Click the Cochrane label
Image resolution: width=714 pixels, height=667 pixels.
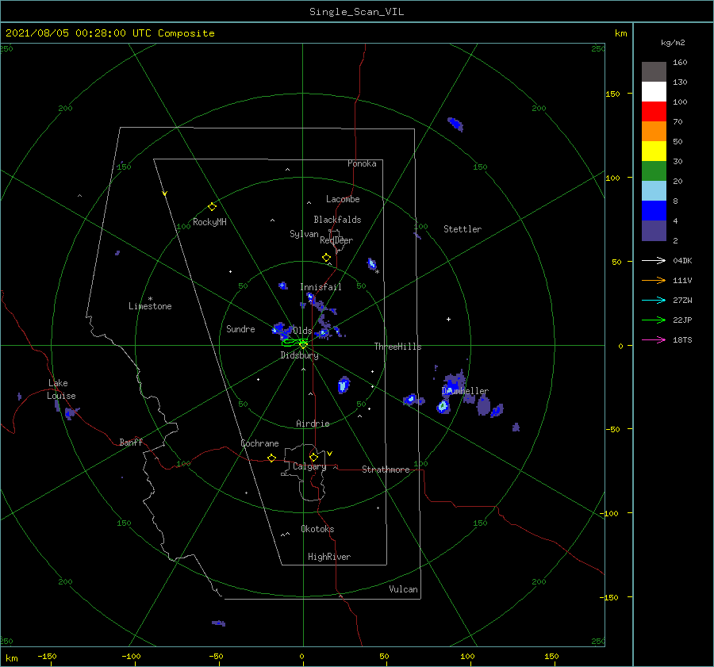(x=259, y=443)
